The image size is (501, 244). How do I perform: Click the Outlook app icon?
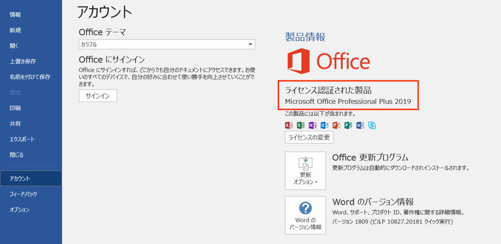click(x=324, y=125)
